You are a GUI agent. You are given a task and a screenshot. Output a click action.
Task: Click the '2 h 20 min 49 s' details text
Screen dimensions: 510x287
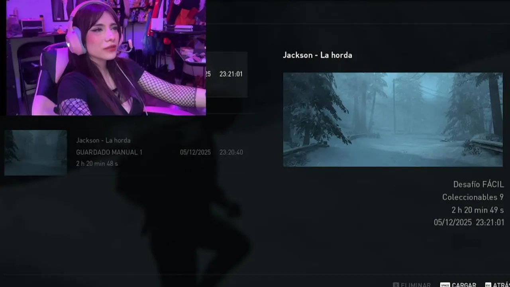coord(478,210)
